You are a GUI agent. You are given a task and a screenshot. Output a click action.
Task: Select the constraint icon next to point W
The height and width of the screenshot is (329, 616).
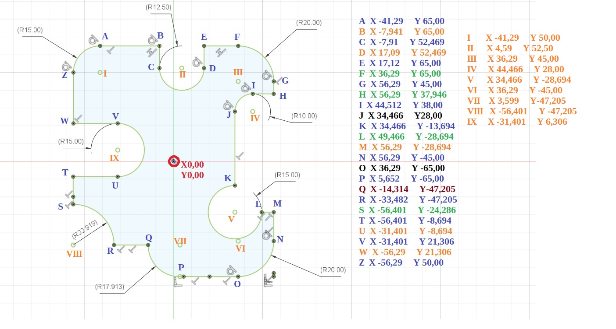[x=78, y=118]
